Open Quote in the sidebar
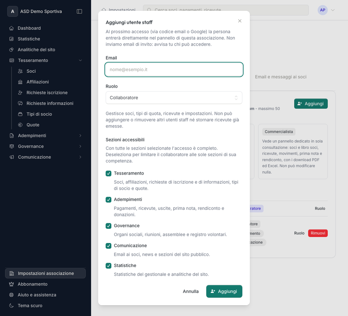The height and width of the screenshot is (316, 348). point(50,125)
